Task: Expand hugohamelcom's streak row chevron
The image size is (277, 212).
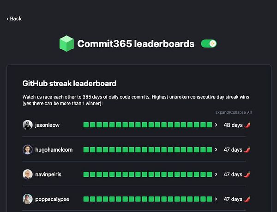Action: coord(216,150)
